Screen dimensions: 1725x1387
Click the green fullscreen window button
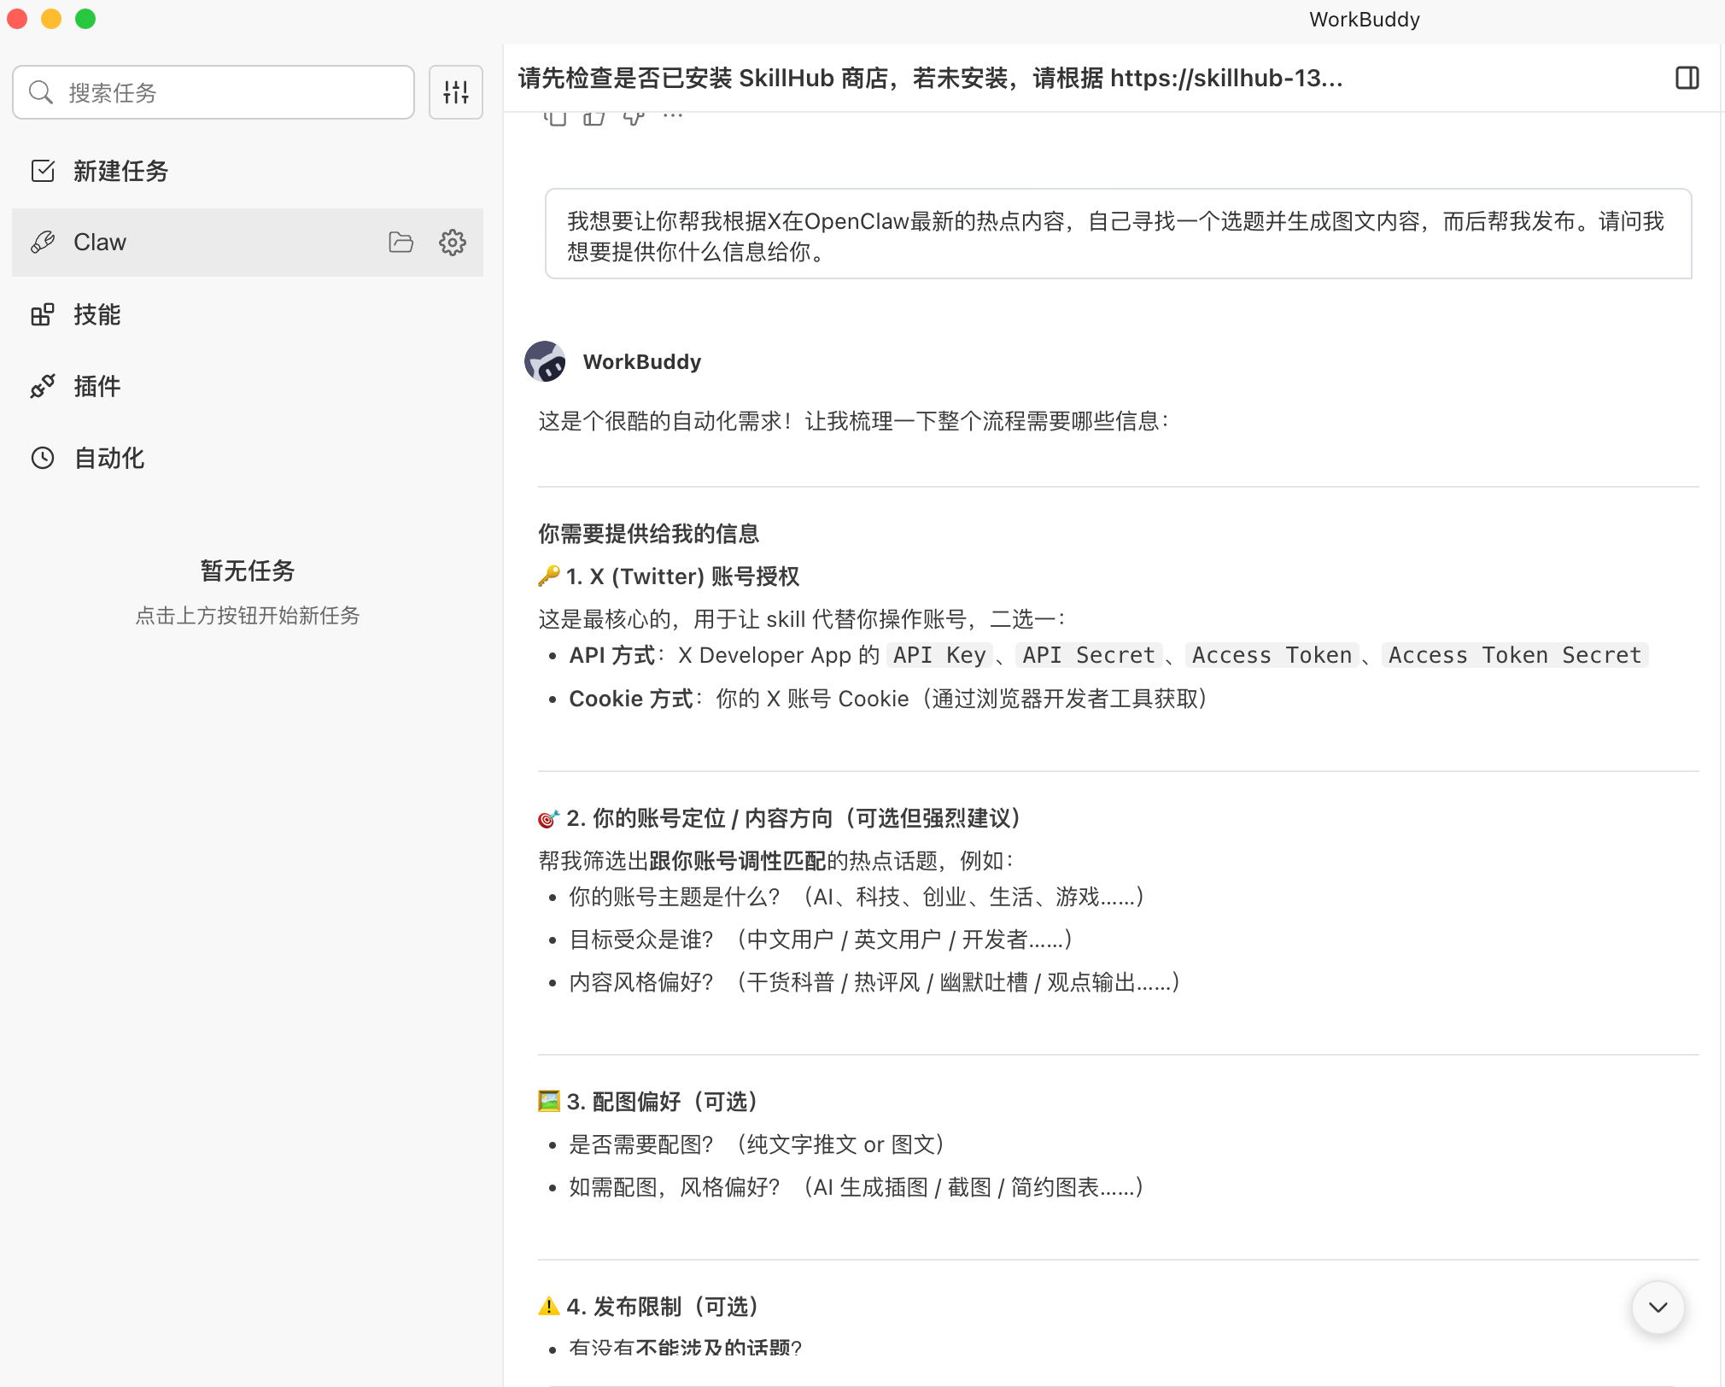click(x=85, y=19)
